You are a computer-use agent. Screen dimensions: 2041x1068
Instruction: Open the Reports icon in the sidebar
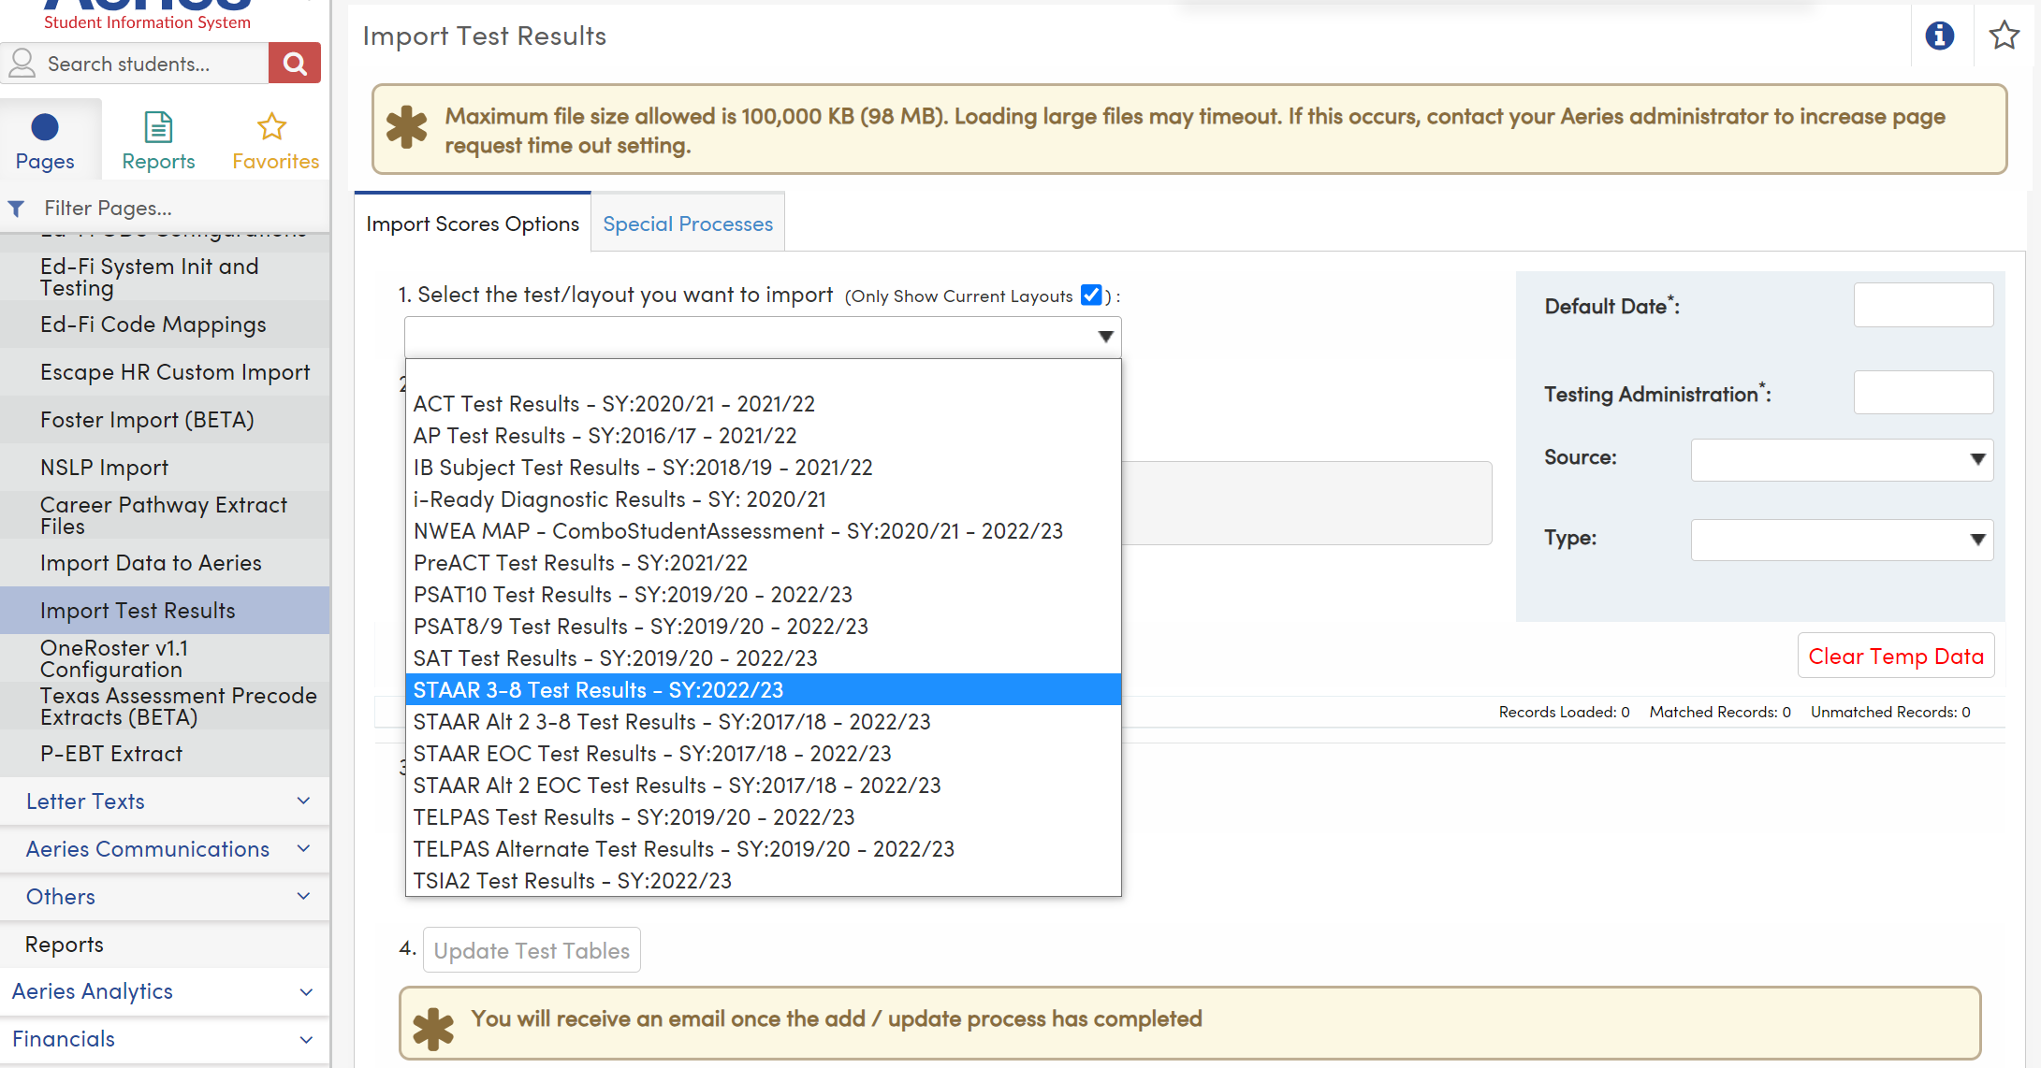point(157,138)
